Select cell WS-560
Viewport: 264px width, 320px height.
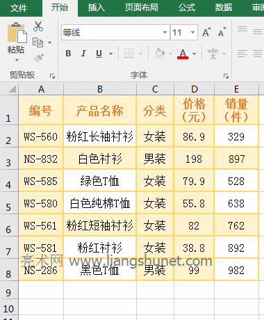point(41,136)
